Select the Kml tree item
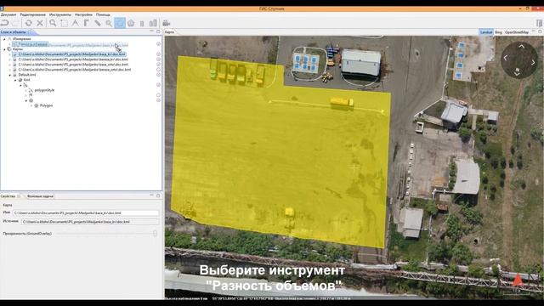 26,80
